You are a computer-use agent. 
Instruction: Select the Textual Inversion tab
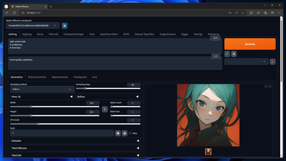tap(37, 77)
